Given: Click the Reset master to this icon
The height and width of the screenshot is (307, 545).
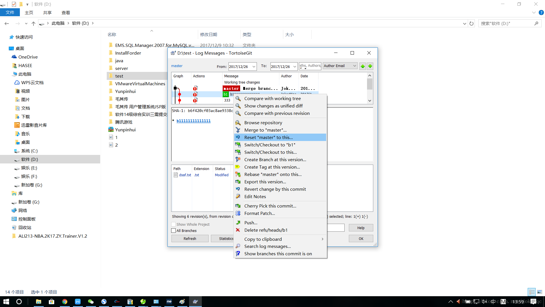Looking at the screenshot, I should pos(238,137).
